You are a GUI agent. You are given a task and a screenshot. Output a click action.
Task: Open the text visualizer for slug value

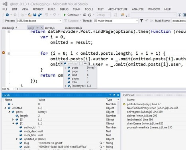(x=101, y=143)
